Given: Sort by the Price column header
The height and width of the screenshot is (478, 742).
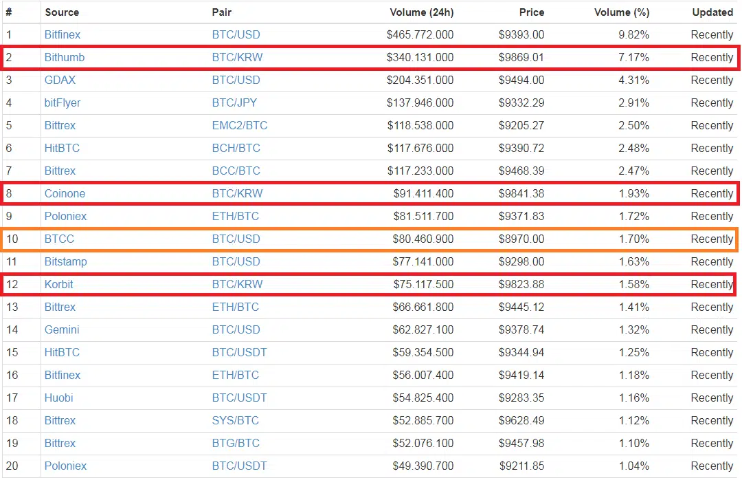Looking at the screenshot, I should (x=532, y=12).
